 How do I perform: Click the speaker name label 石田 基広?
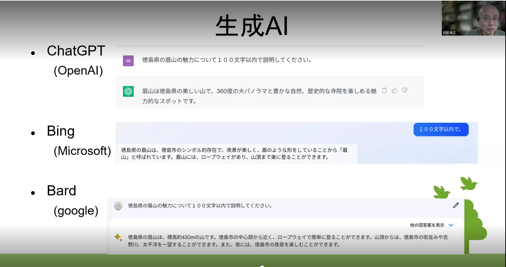449,32
